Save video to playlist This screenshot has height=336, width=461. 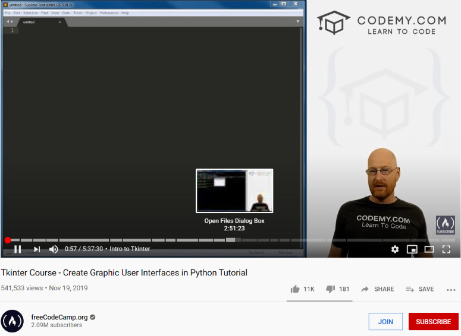click(420, 289)
